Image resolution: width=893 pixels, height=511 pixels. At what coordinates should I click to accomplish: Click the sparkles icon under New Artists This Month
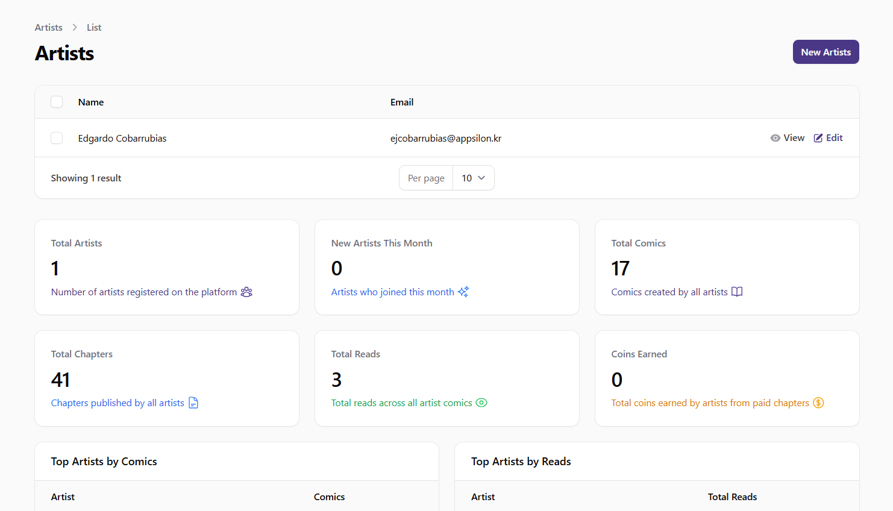[x=463, y=292]
